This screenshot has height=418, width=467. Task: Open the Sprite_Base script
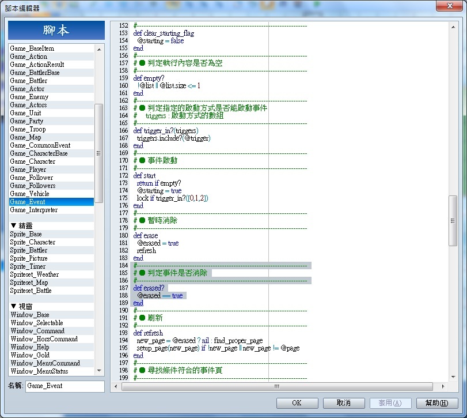51,234
